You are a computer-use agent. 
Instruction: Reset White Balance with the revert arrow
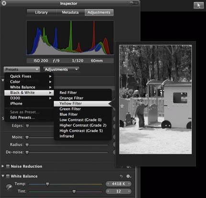click(121, 176)
